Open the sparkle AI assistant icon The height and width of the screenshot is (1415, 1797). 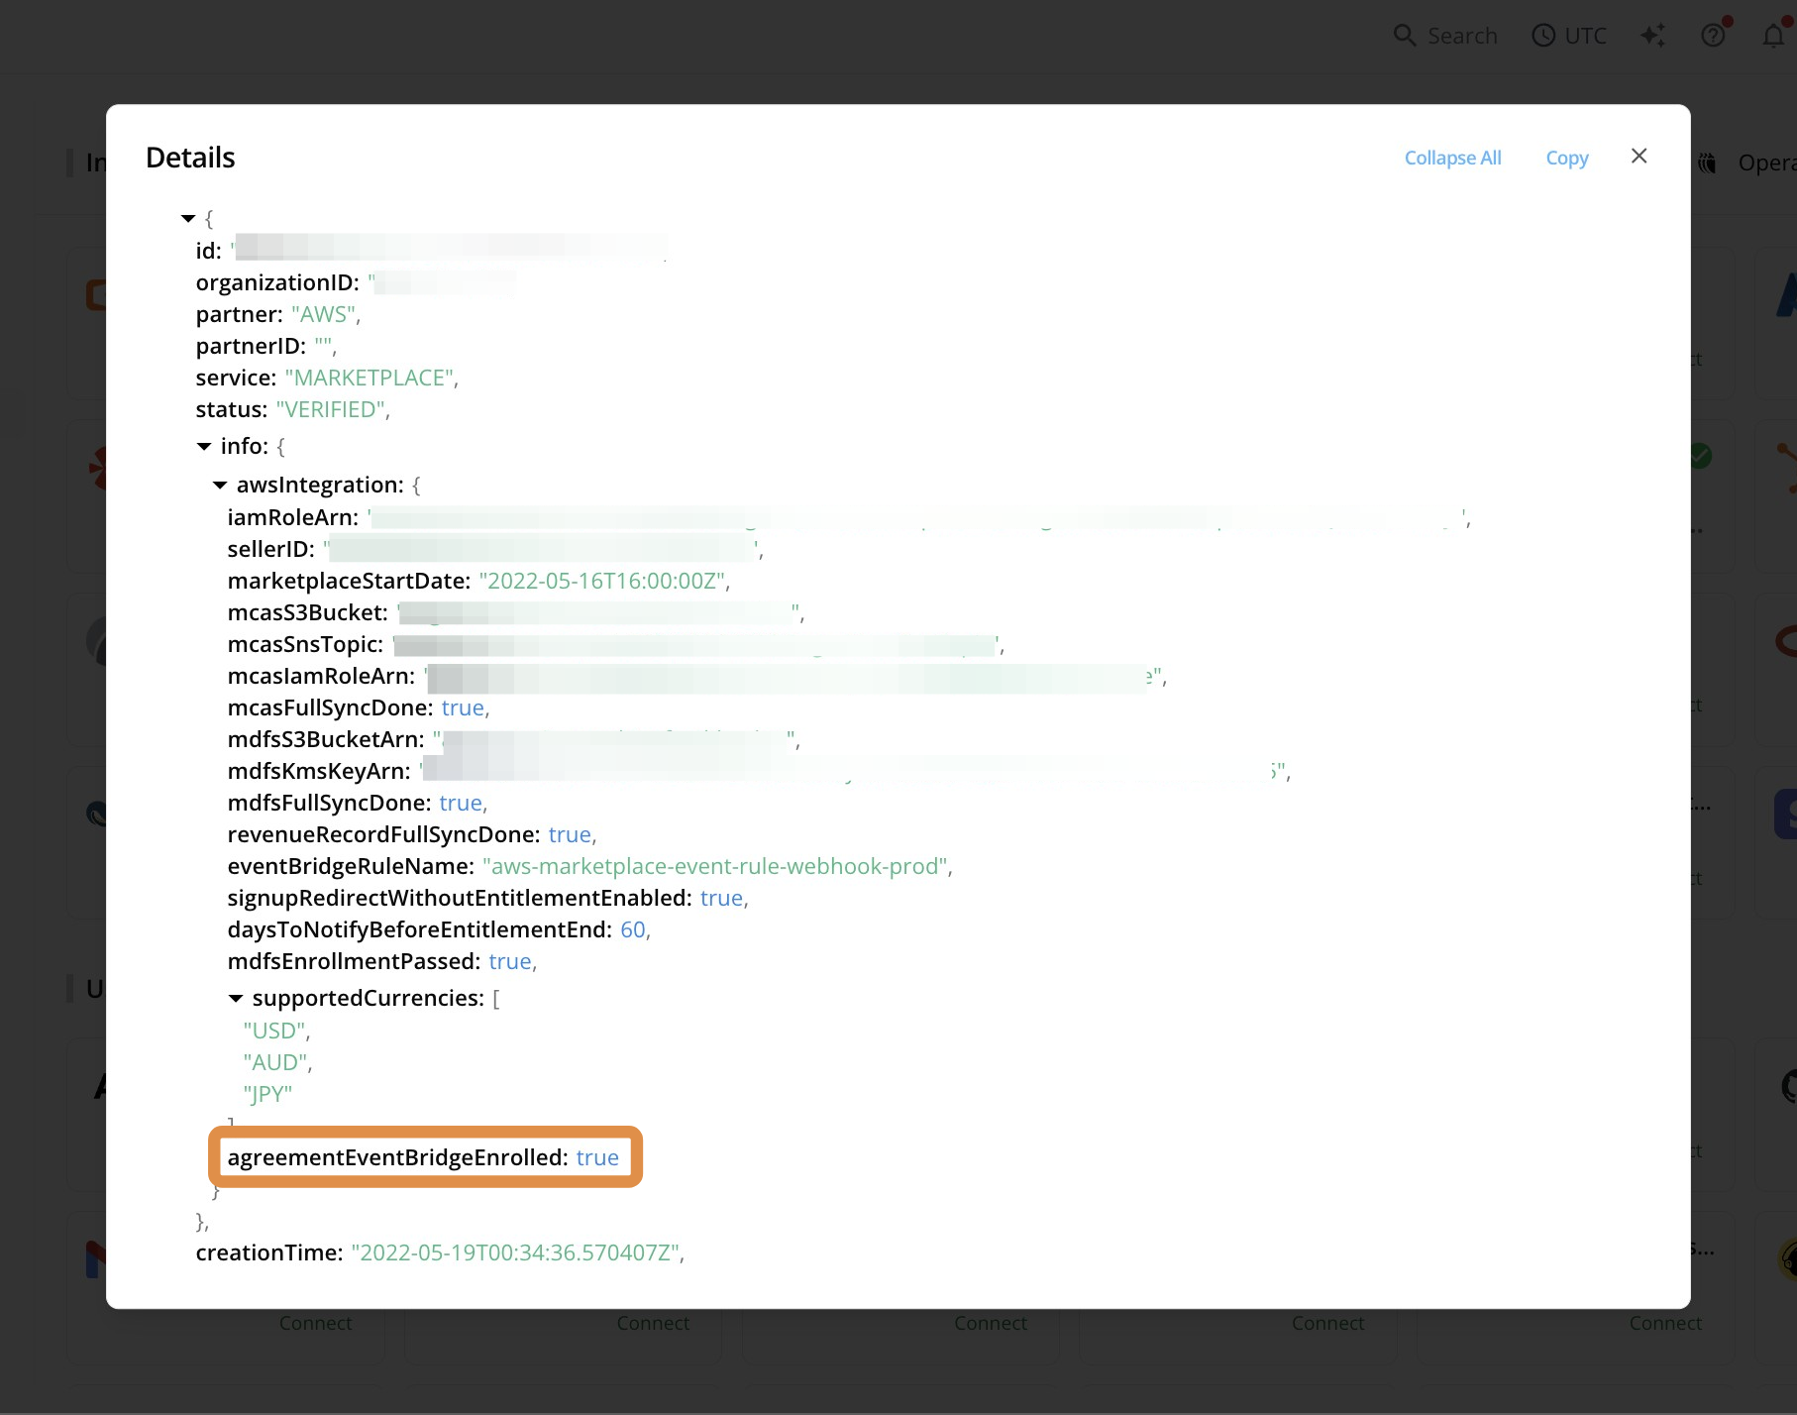pyautogui.click(x=1652, y=36)
